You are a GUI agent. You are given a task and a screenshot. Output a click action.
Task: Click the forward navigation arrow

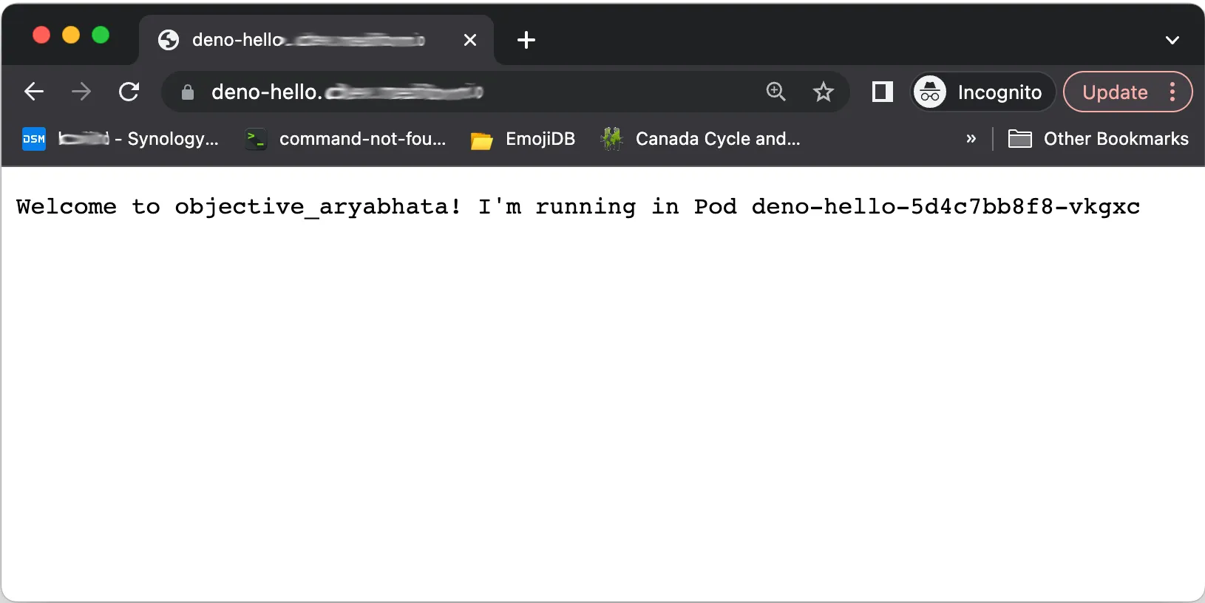point(81,92)
